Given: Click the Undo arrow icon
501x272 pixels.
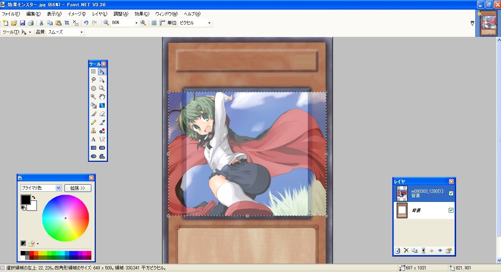Looking at the screenshot, I should coord(86,23).
